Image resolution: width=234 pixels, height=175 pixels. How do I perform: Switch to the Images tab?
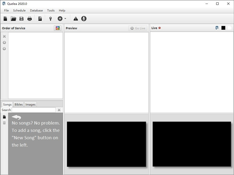(30, 104)
